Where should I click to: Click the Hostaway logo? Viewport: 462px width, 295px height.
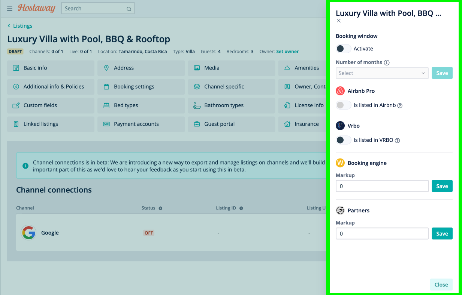(x=37, y=8)
